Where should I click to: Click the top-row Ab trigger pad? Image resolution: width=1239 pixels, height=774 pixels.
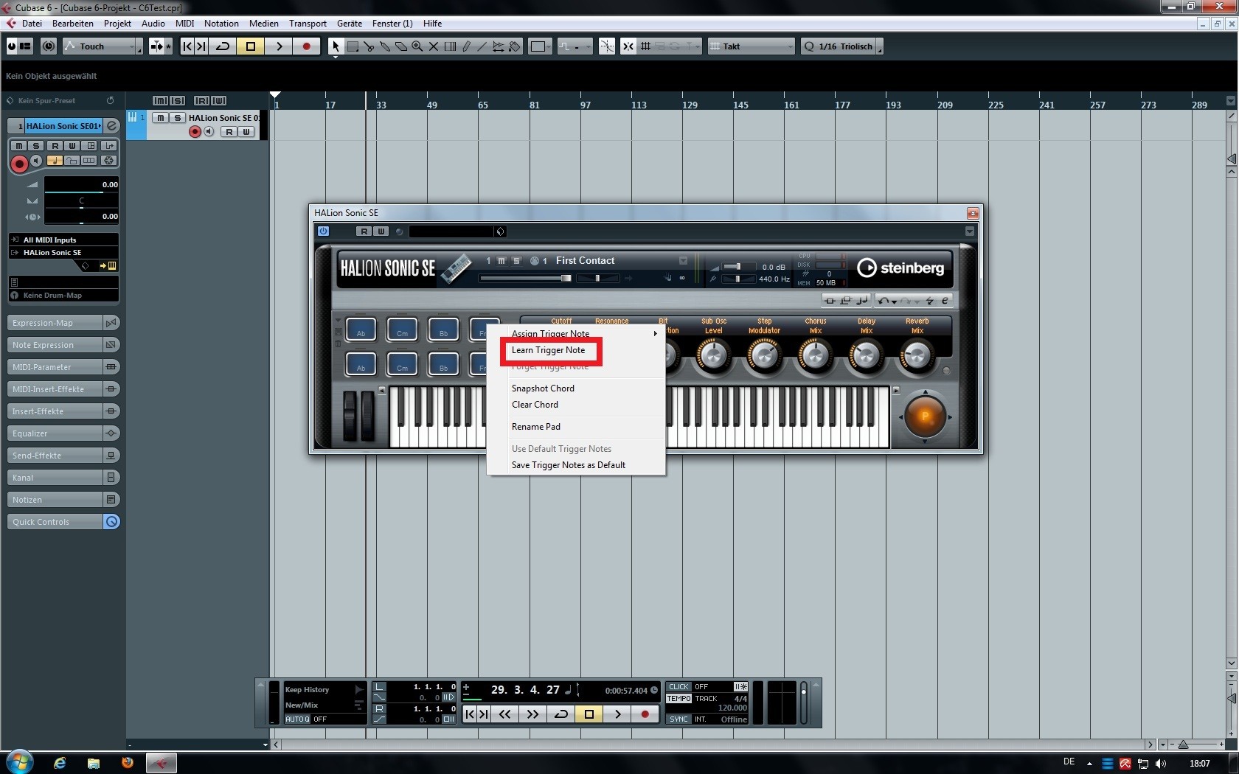pos(361,329)
